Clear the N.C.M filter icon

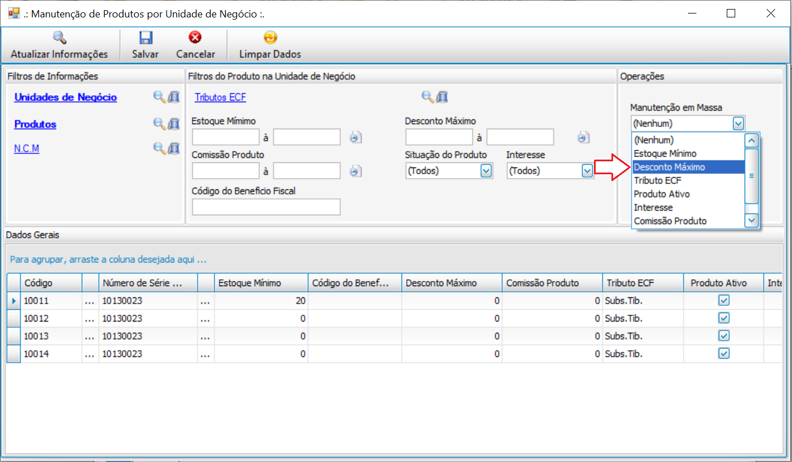pyautogui.click(x=174, y=148)
